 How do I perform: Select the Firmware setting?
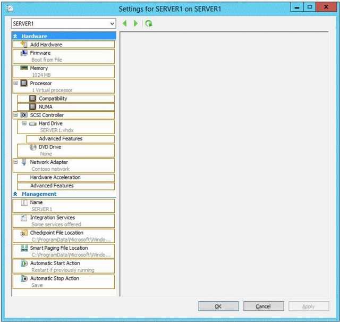point(64,56)
